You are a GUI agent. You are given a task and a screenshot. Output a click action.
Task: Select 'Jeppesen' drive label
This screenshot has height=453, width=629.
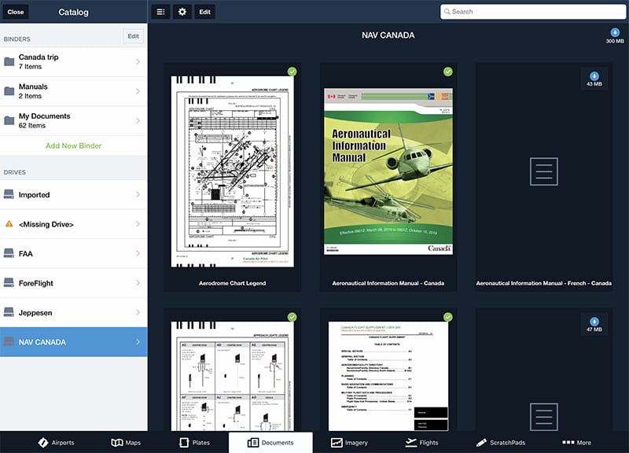coord(35,312)
